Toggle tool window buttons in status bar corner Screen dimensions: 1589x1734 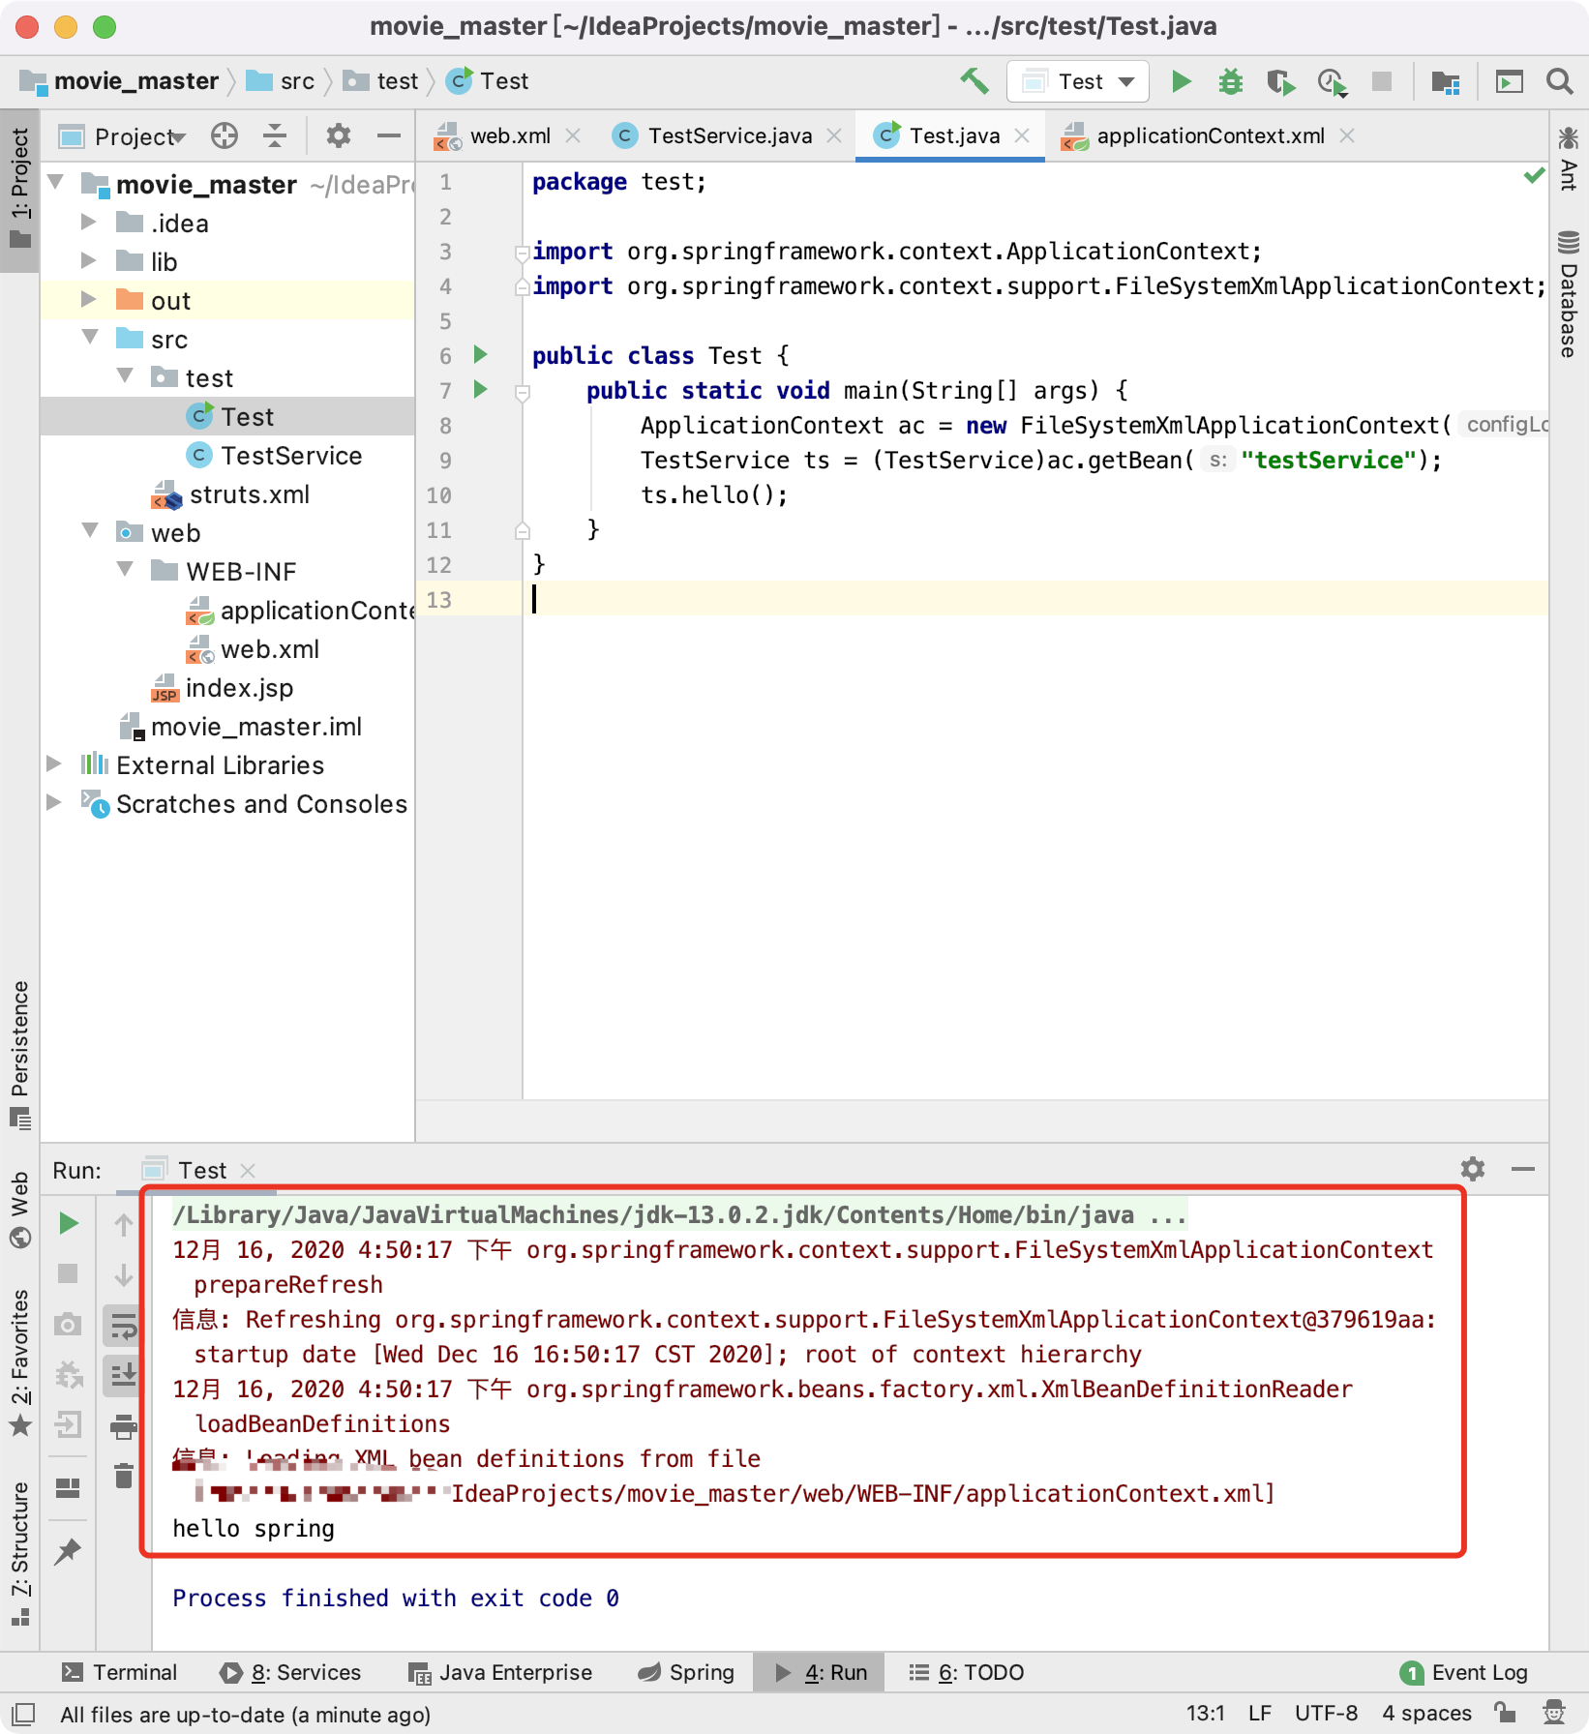[x=24, y=1713]
